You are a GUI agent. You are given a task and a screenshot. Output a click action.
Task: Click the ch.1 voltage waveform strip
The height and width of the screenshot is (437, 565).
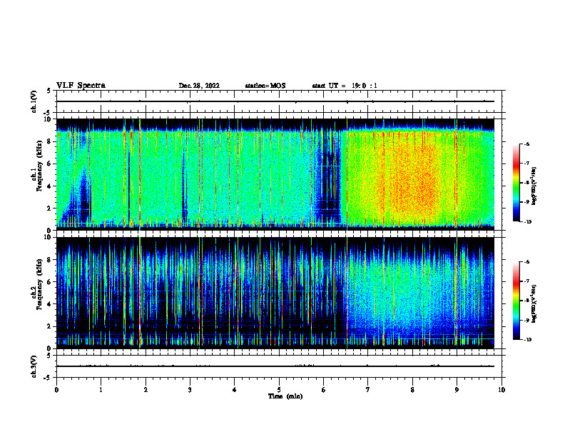[x=279, y=101]
